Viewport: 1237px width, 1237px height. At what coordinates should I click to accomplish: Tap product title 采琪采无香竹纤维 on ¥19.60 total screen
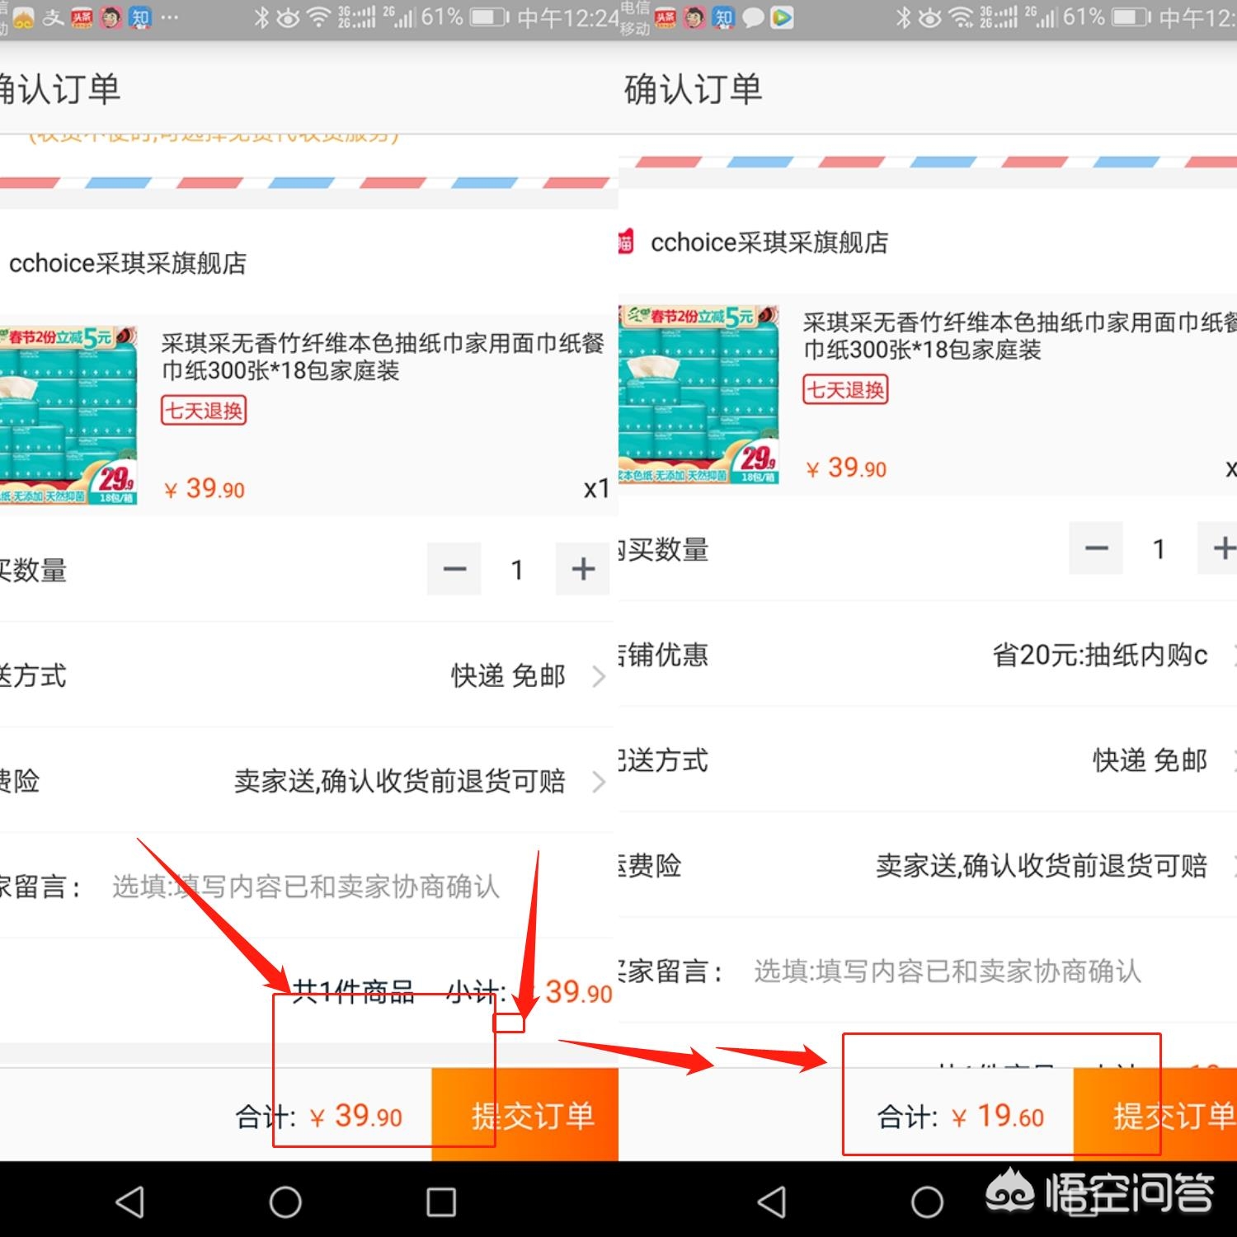(x=1020, y=336)
